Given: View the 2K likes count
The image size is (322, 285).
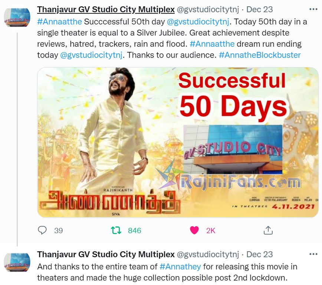Looking at the screenshot, I should coord(211,231).
